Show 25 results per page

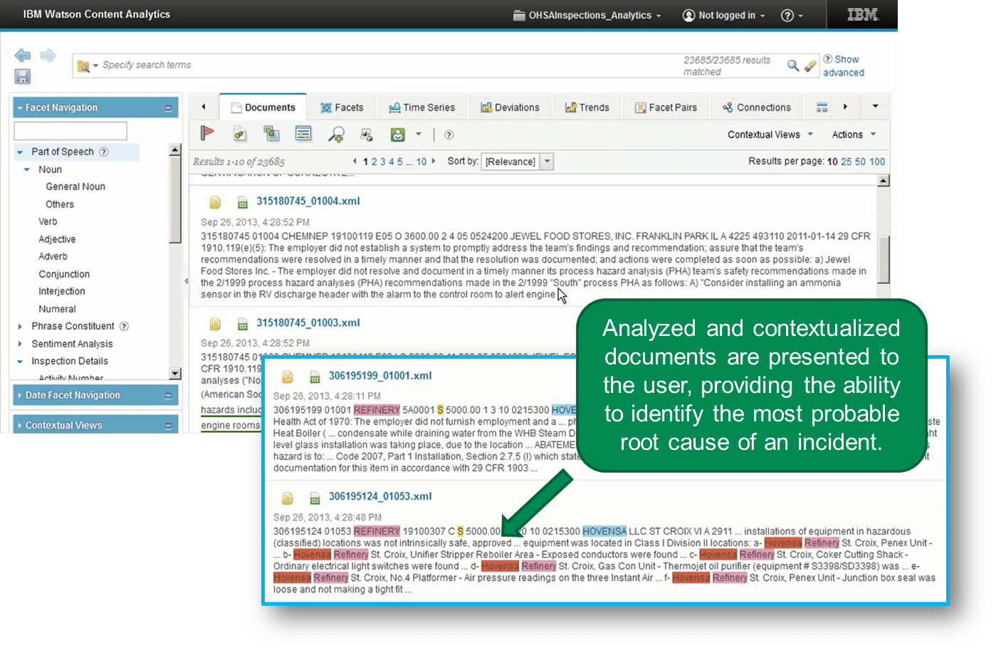846,162
